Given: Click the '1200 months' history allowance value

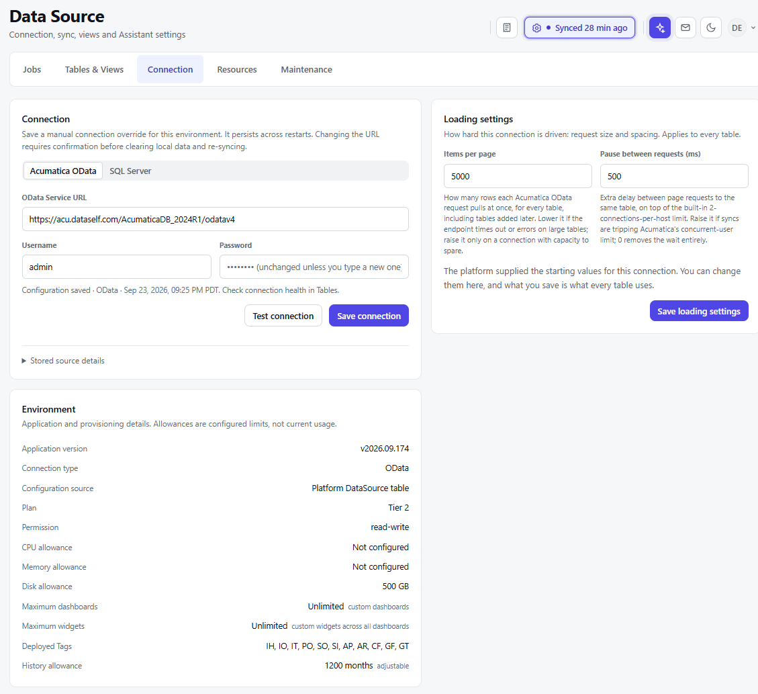Looking at the screenshot, I should point(348,666).
